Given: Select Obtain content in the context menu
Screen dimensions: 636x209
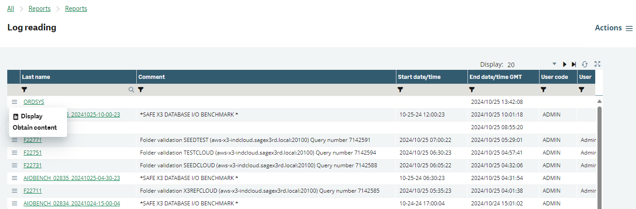Looking at the screenshot, I should tap(35, 127).
